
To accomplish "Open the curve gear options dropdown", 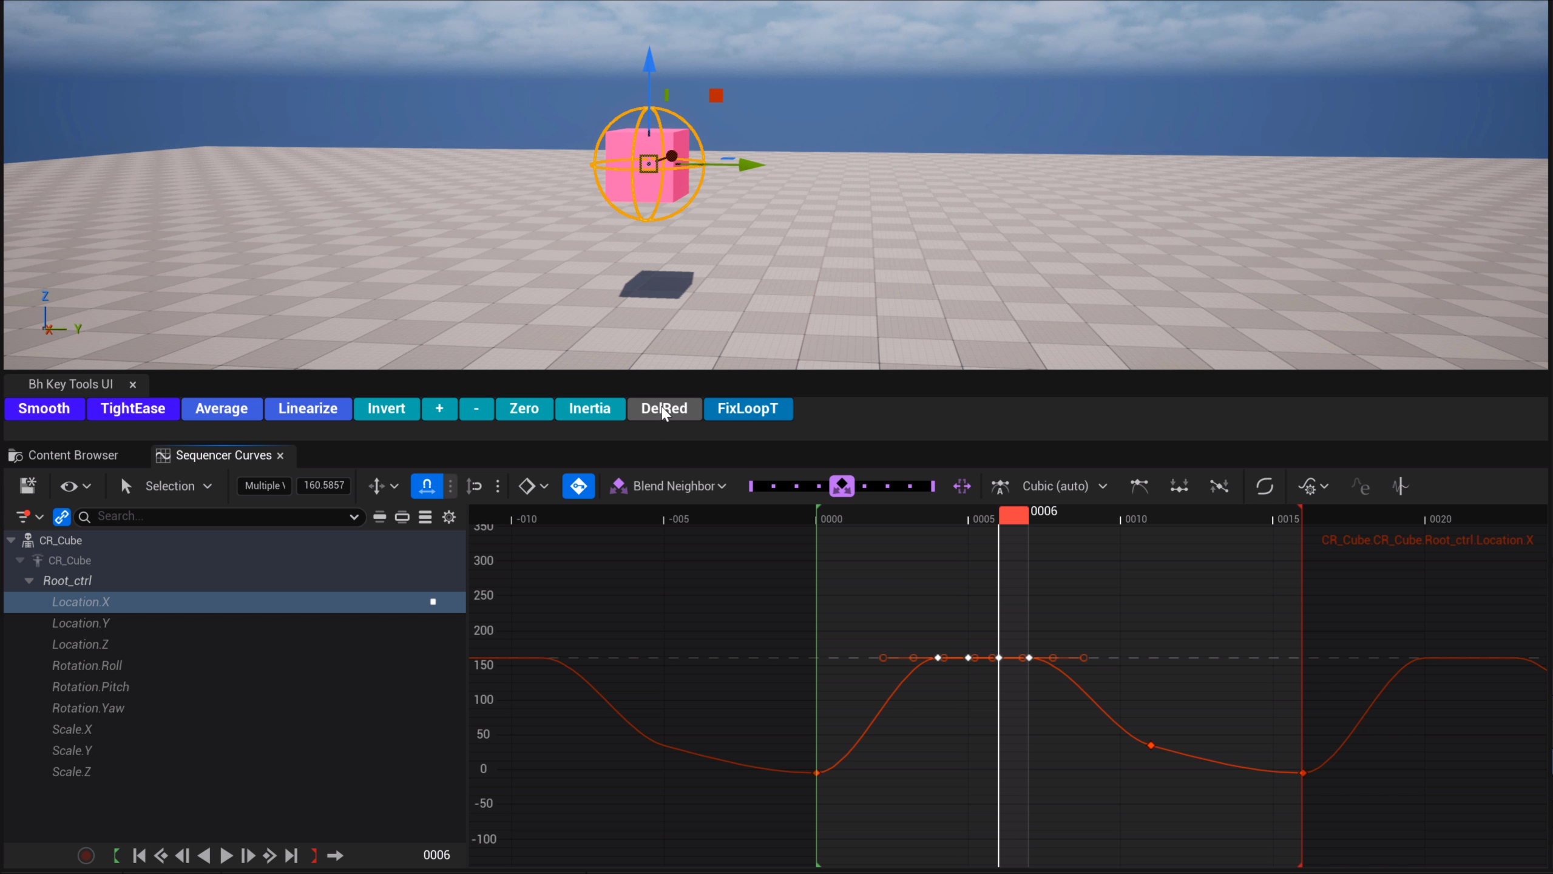I will (1313, 486).
